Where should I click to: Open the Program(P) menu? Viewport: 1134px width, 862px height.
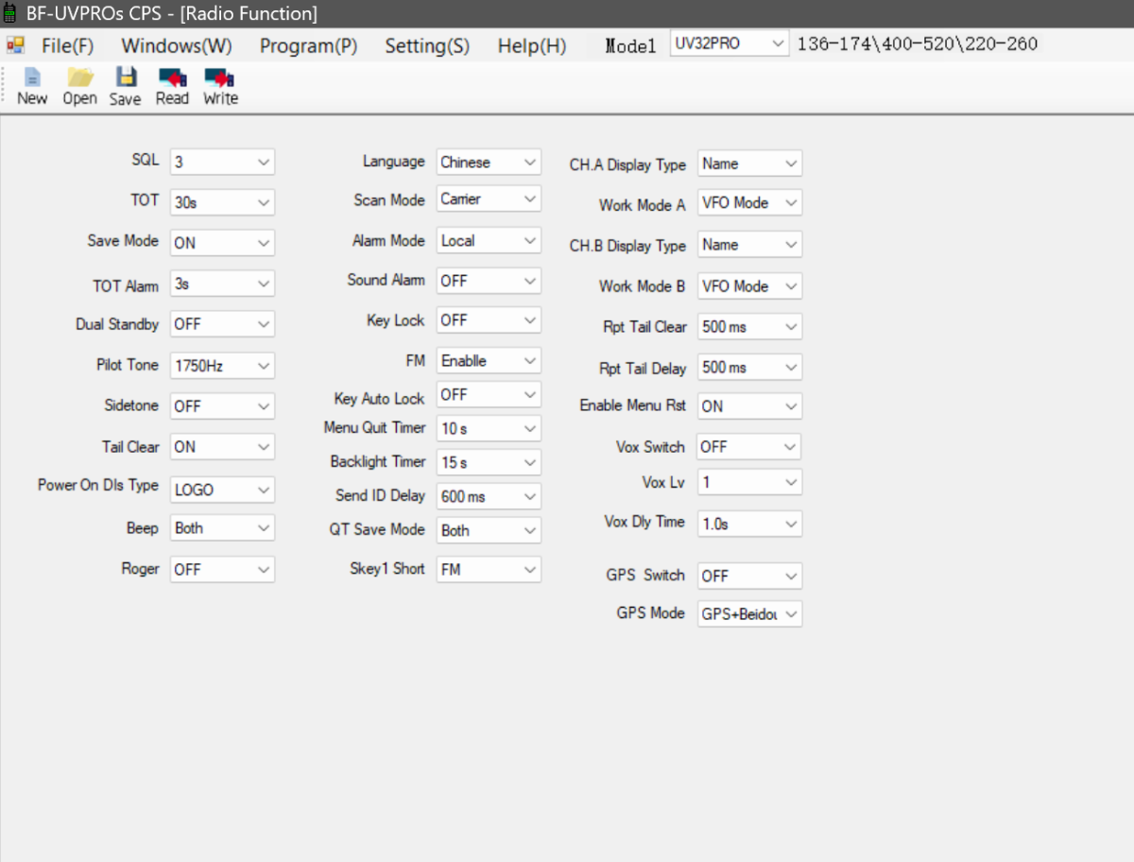[308, 45]
